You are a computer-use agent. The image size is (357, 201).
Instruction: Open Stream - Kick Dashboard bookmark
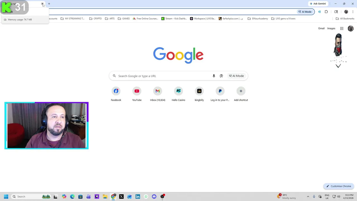point(174,19)
